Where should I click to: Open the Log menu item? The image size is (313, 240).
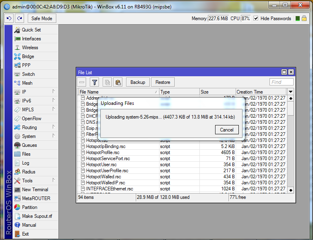(36, 163)
